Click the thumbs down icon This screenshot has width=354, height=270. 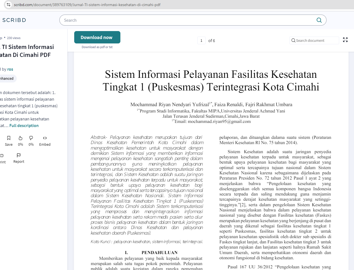[x=31, y=138]
